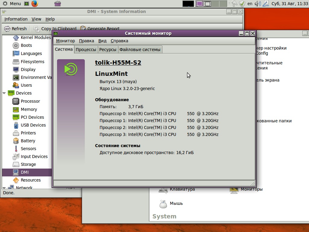The image size is (309, 232).
Task: Click the Ядро Linux 3.2.0-23-generic line
Action: (127, 89)
